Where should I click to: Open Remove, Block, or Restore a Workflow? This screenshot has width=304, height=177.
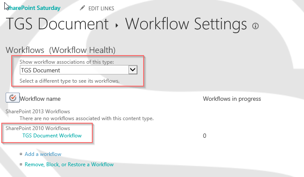tap(69, 165)
